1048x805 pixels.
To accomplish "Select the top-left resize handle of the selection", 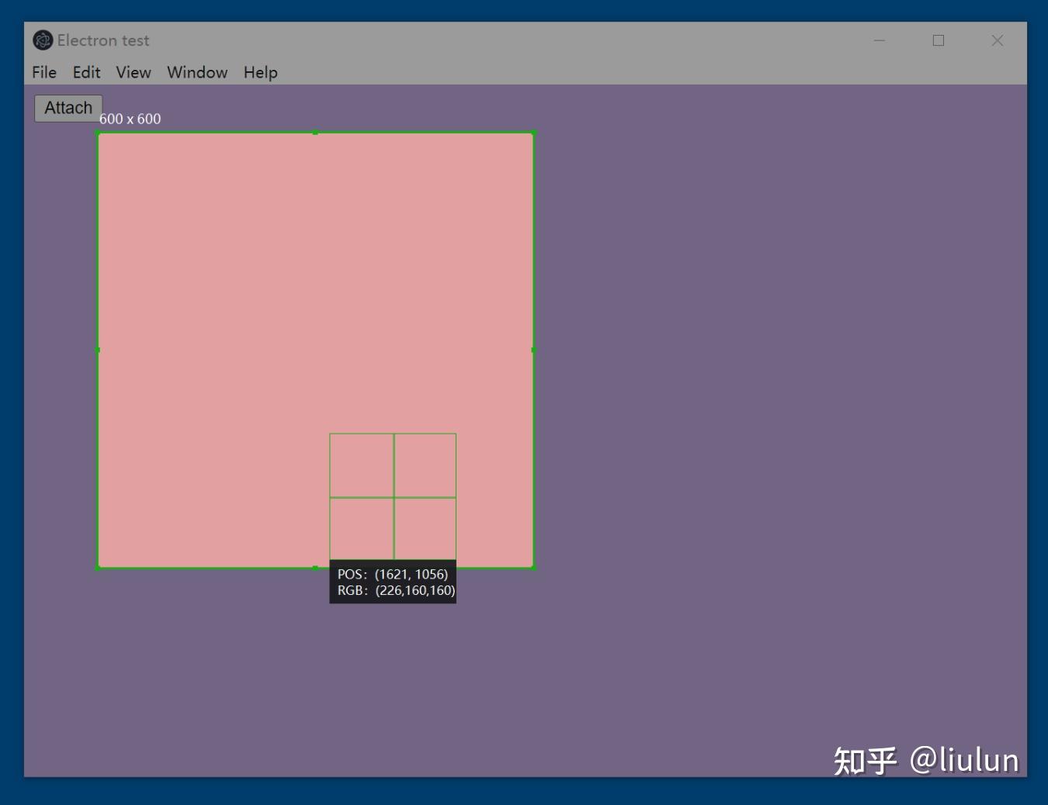I will click(99, 133).
